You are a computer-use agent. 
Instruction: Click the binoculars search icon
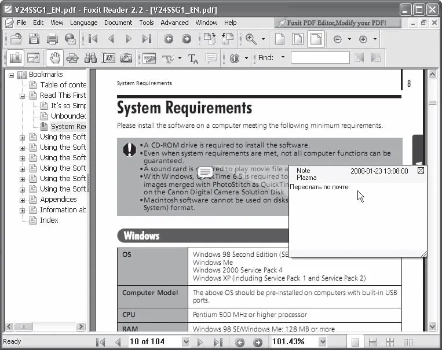coord(90,58)
